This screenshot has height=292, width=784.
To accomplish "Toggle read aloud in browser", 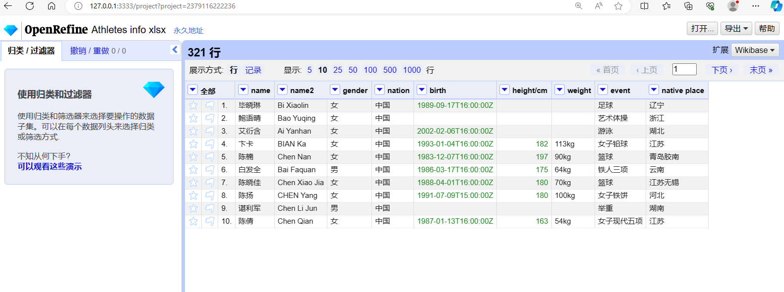I will coord(599,6).
